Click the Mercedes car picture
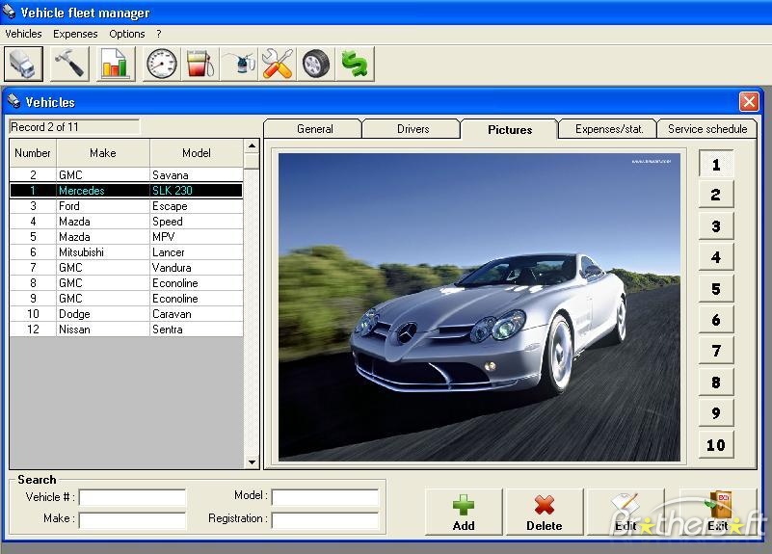The image size is (772, 554). tap(479, 307)
